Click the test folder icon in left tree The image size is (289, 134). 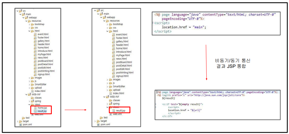click(x=23, y=118)
